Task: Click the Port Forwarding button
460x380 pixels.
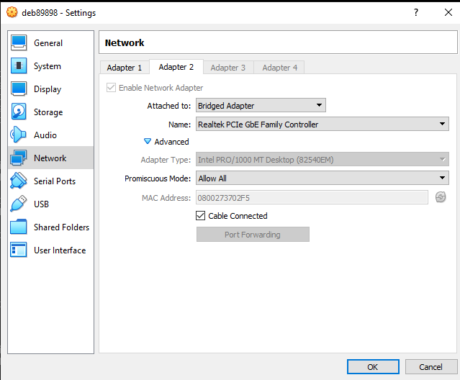Action: tap(253, 235)
